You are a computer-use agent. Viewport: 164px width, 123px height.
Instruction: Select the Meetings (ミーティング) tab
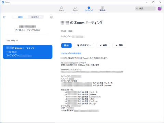point(89,9)
